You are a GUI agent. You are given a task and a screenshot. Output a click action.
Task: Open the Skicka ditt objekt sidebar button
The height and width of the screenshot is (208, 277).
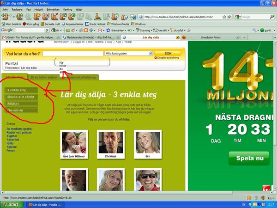[x=21, y=97]
